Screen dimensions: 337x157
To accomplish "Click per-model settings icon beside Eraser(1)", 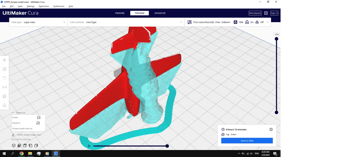I will click(38, 123).
